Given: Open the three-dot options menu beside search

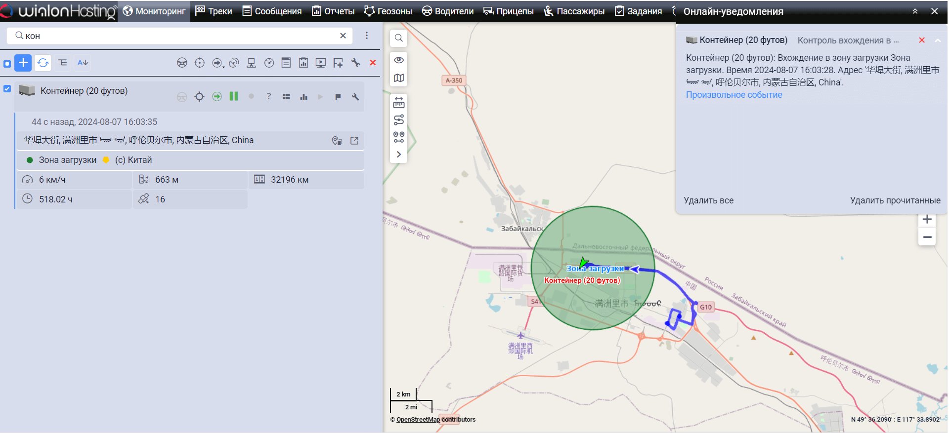Looking at the screenshot, I should point(367,36).
